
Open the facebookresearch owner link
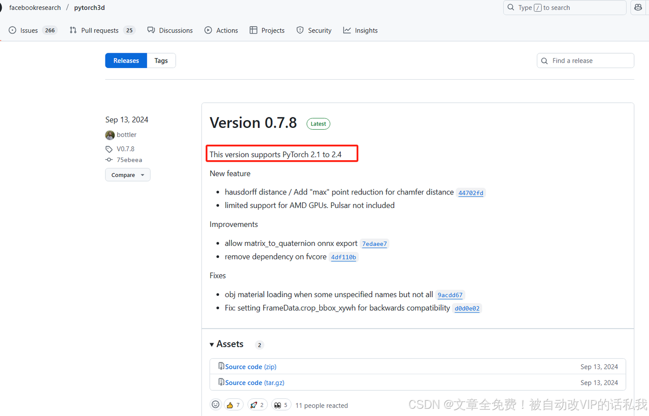coord(35,8)
